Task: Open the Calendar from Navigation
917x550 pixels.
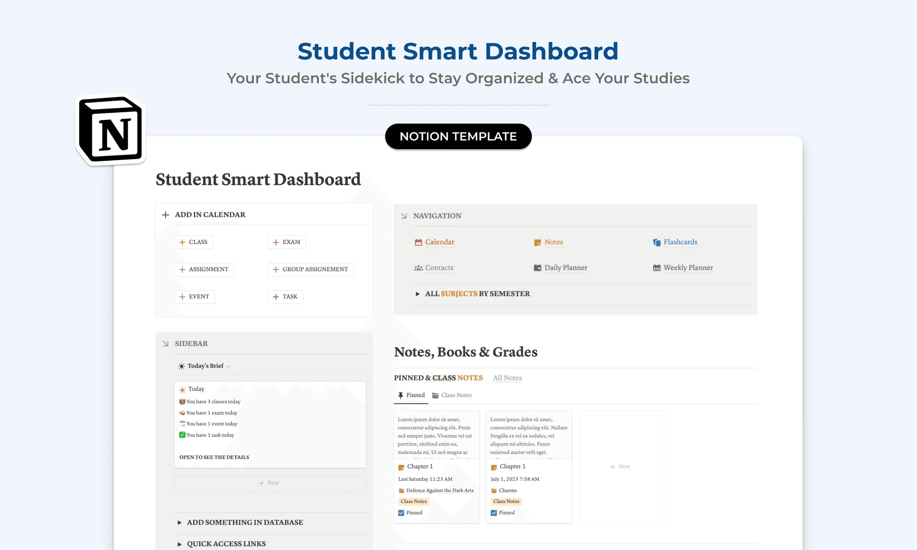Action: click(x=440, y=242)
